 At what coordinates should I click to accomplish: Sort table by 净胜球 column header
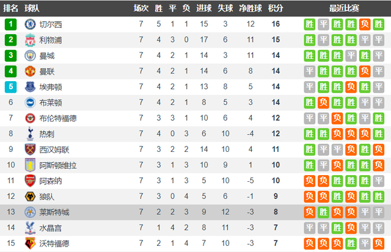click(250, 8)
